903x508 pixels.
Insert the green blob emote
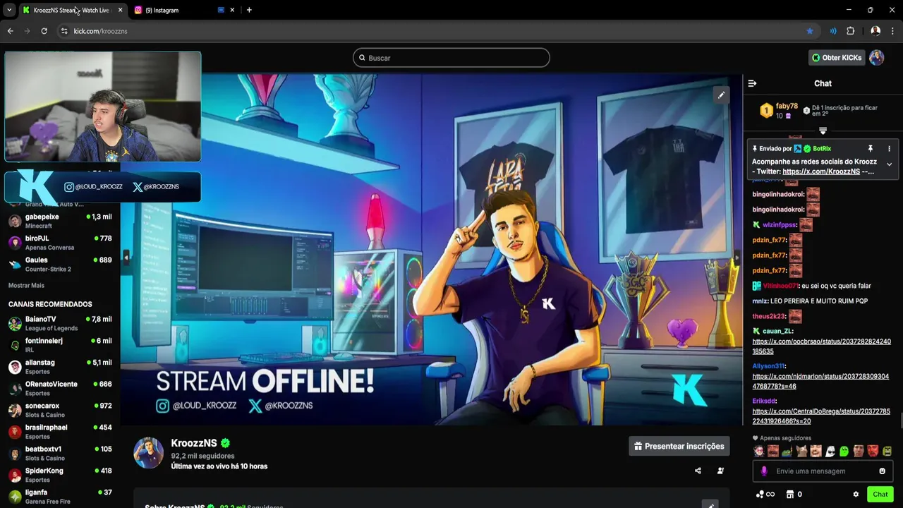pyautogui.click(x=844, y=452)
